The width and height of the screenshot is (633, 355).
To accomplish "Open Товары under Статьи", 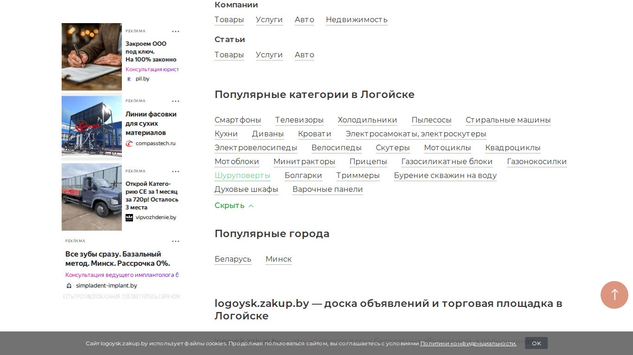I will click(x=229, y=55).
